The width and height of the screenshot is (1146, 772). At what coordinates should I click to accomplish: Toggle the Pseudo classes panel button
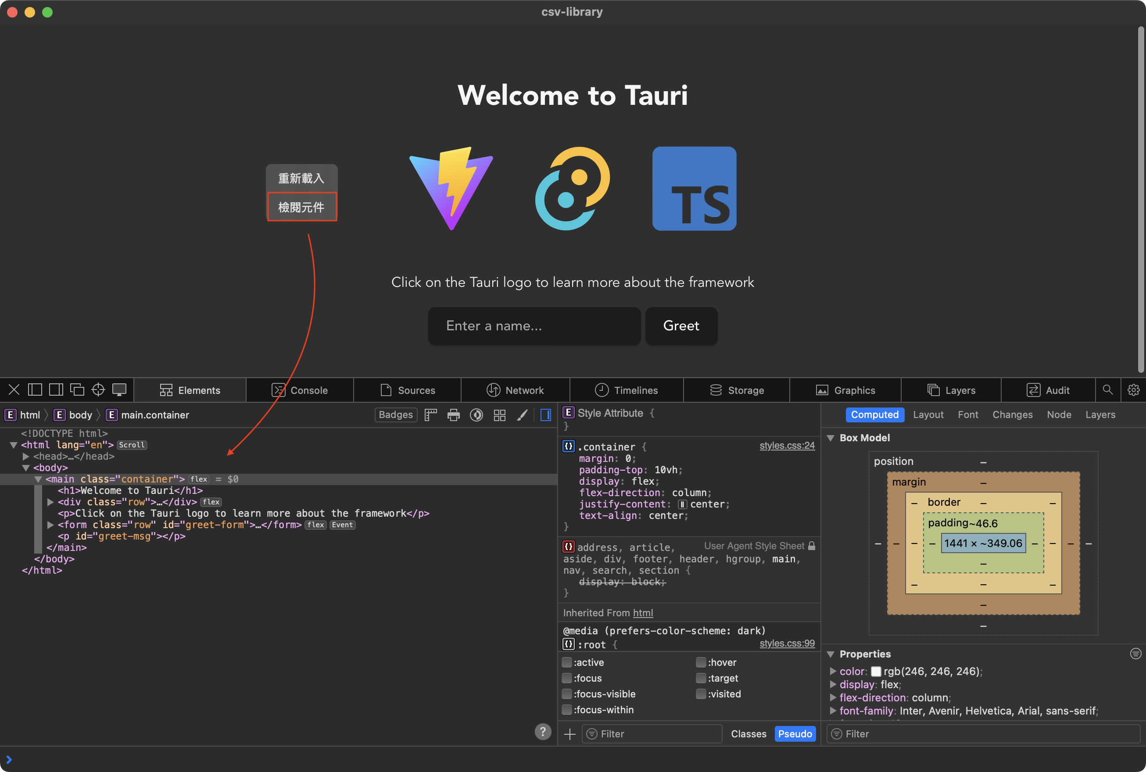coord(795,734)
